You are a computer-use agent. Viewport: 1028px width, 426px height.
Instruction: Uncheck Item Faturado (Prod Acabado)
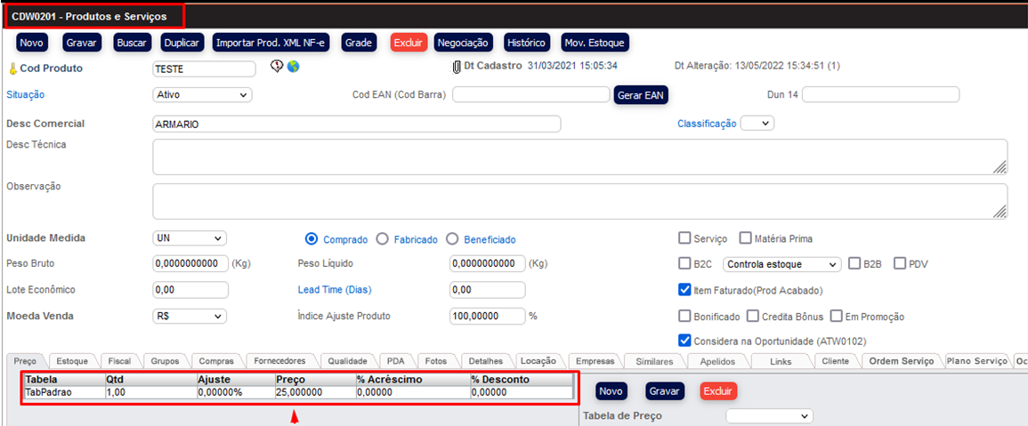[x=684, y=289]
